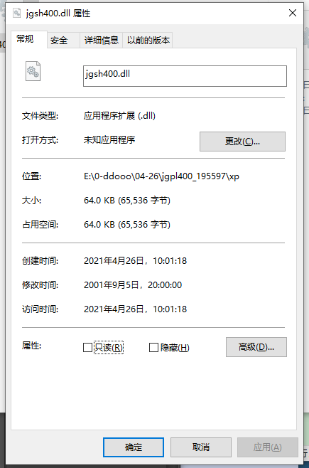This screenshot has width=309, height=468.
Task: Click into the jgsh400.dll filename field
Action: point(185,76)
